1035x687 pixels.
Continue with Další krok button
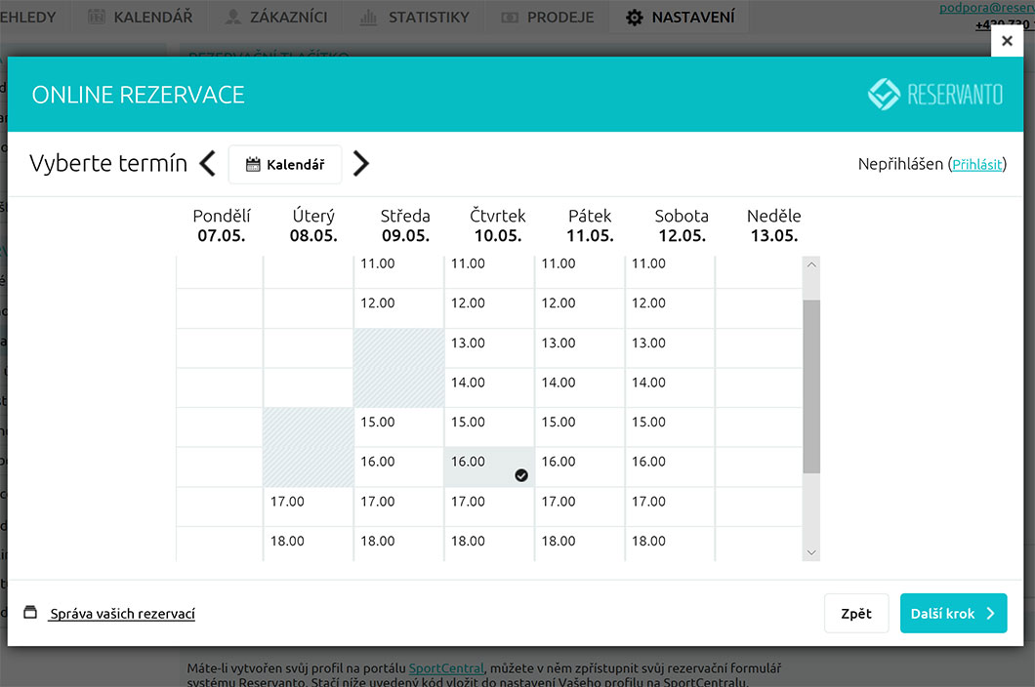point(953,614)
